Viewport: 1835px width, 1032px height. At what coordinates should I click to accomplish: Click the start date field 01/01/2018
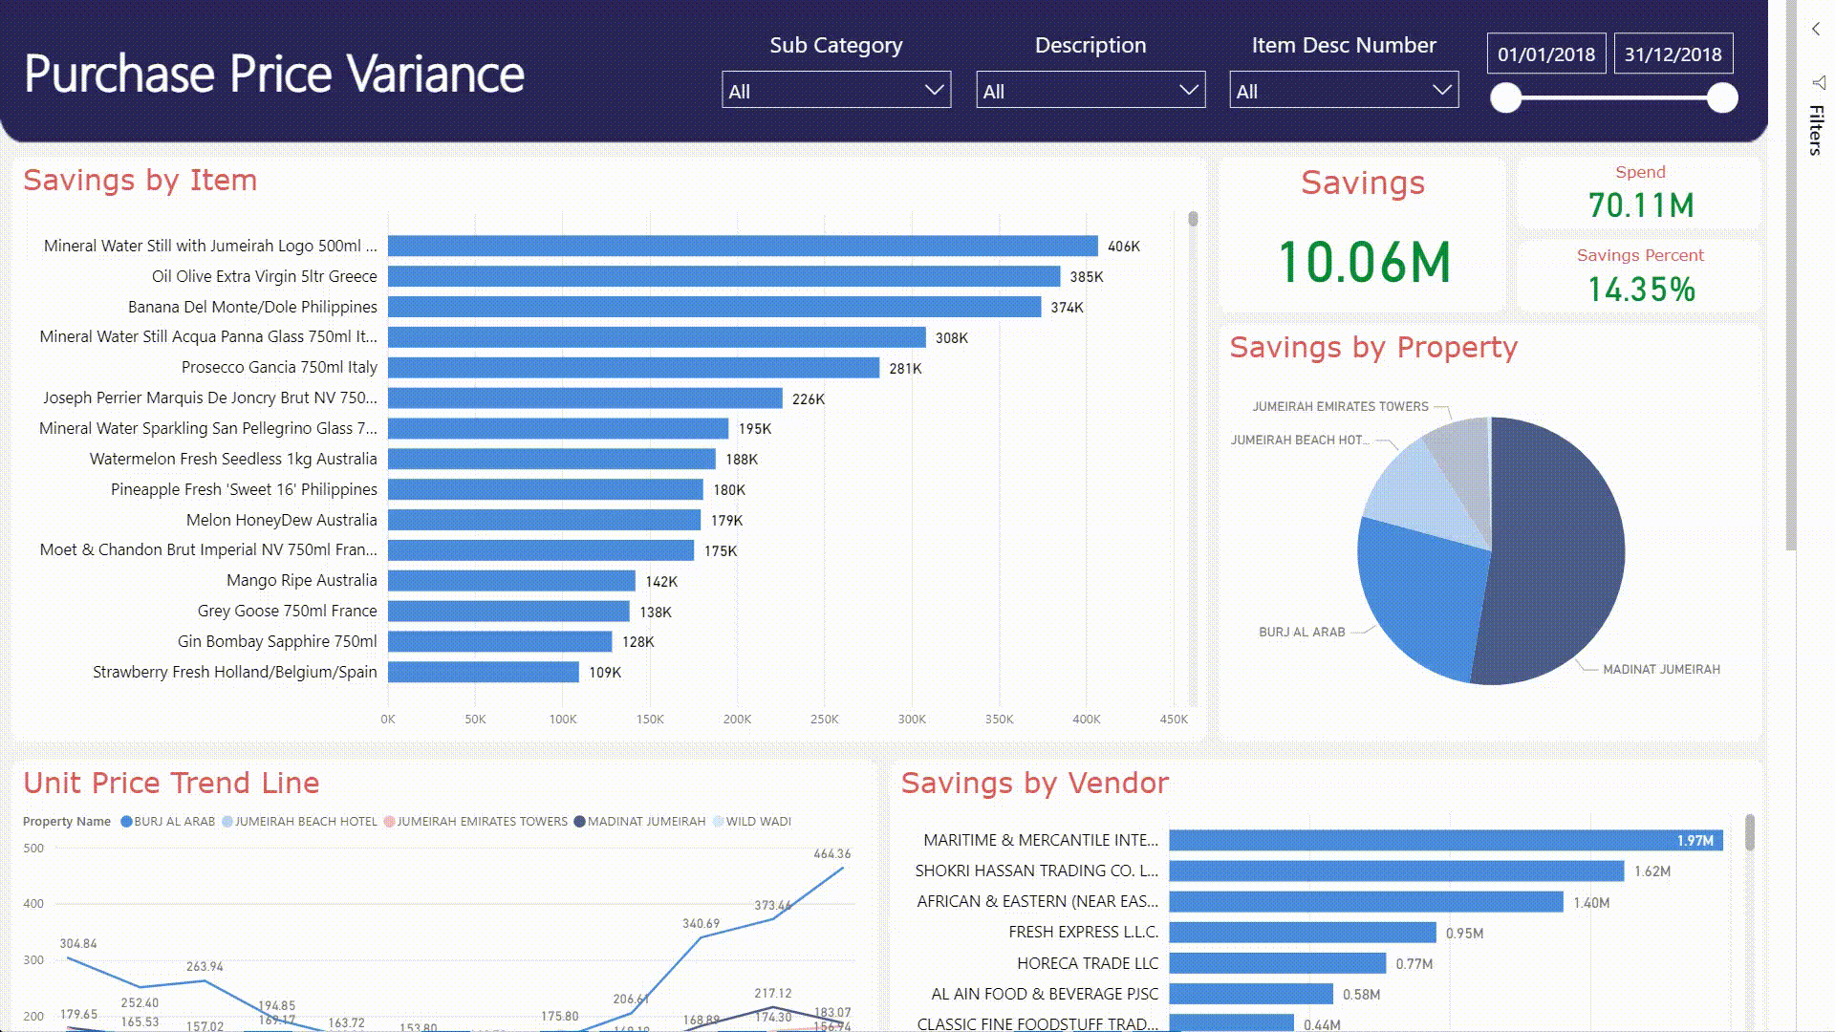[1546, 54]
